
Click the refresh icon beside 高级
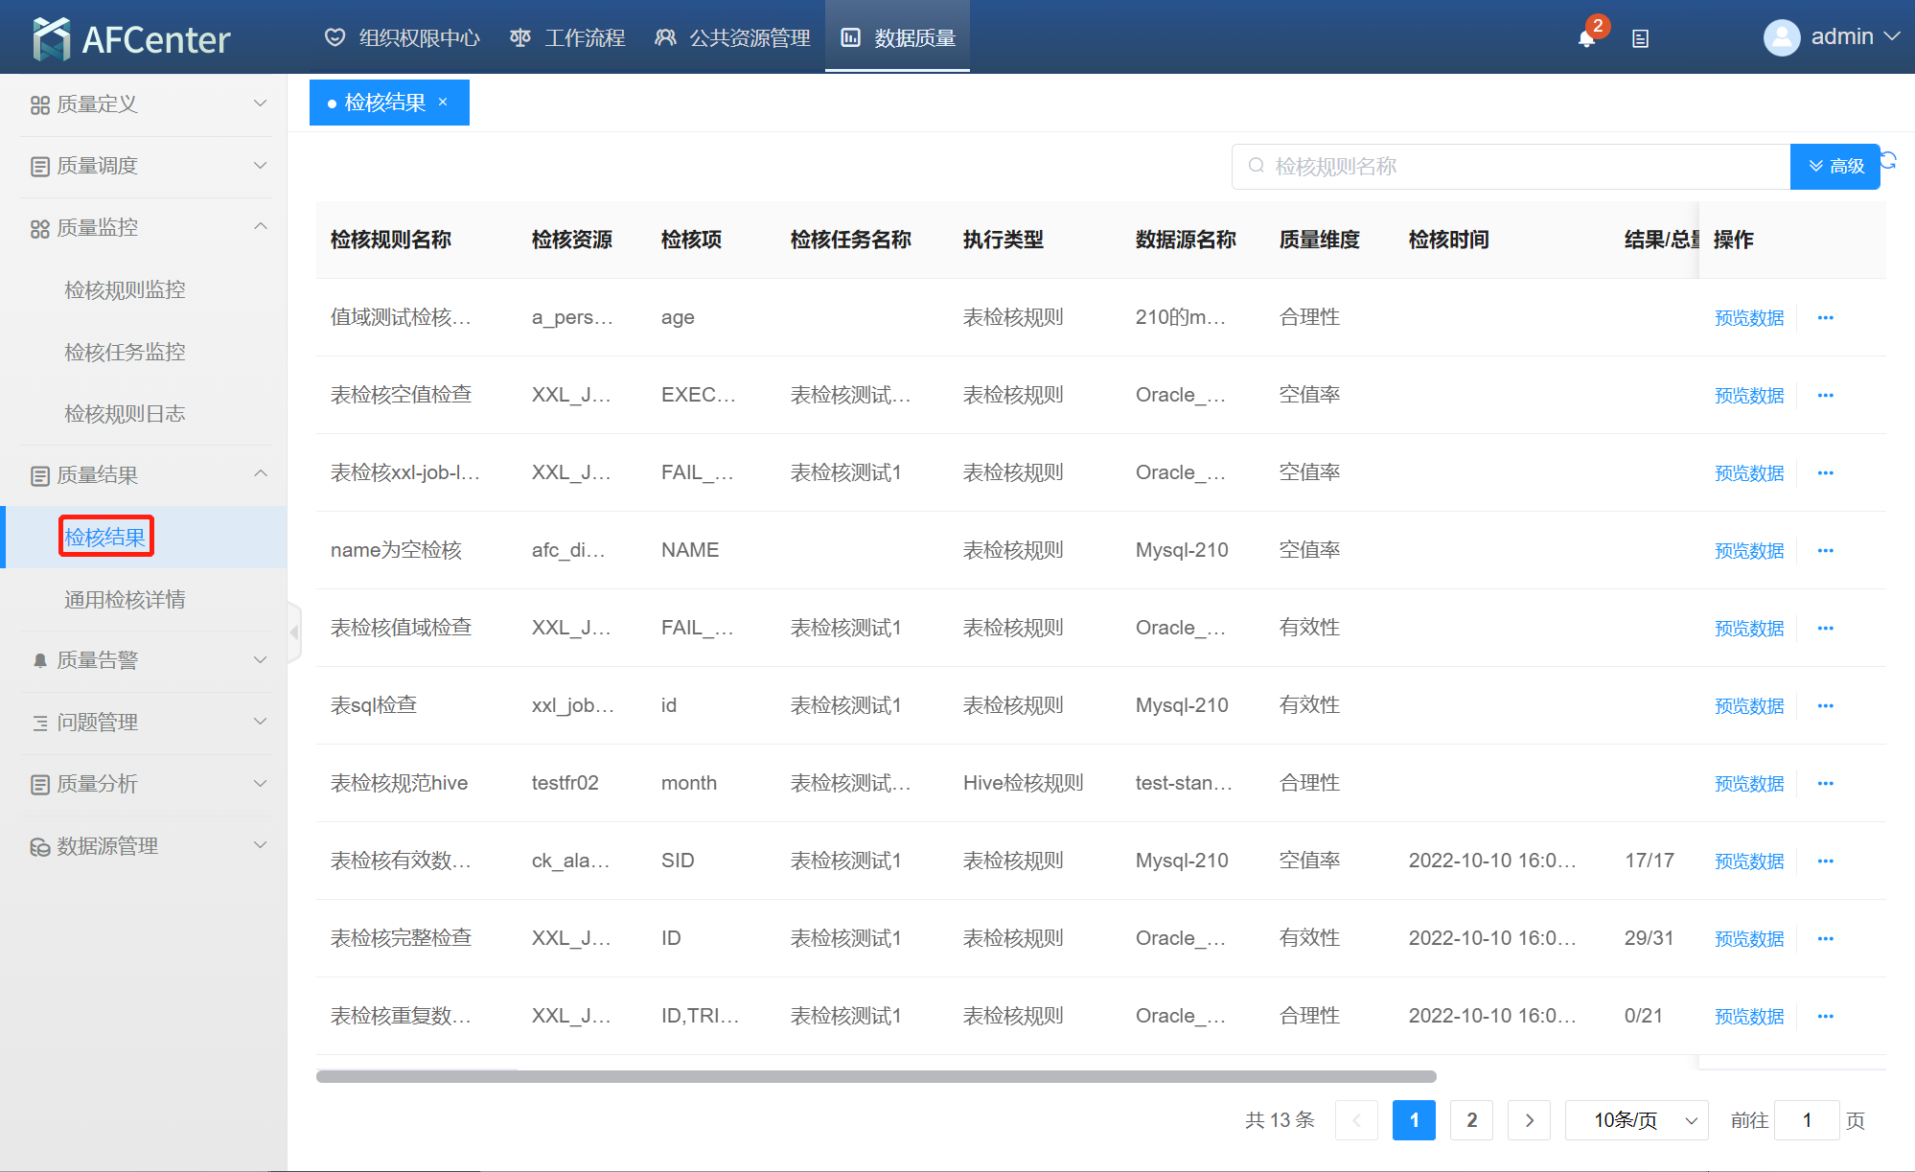click(x=1888, y=160)
